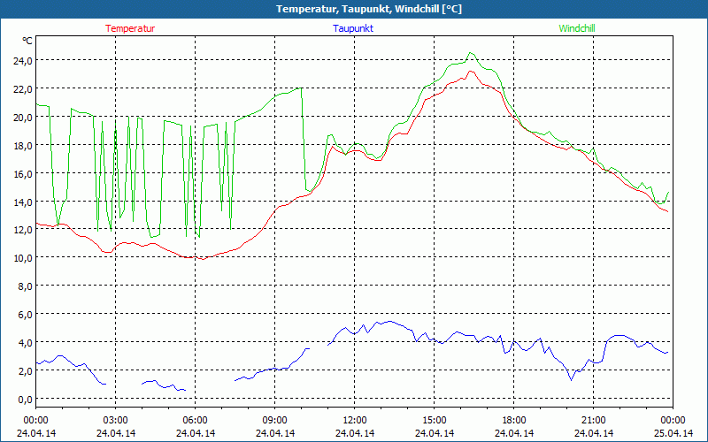Viewport: 708px width, 442px height.
Task: Select the 16,0 y-axis value
Action: click(23, 173)
